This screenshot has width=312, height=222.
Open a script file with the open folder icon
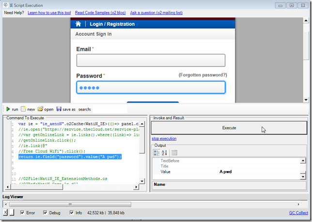(x=40, y=109)
